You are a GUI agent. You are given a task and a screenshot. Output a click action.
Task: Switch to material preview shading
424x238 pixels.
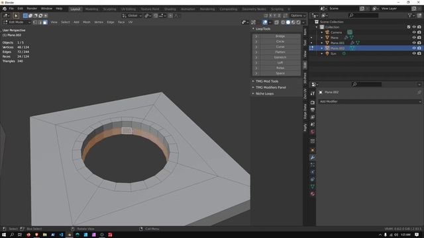(293, 22)
